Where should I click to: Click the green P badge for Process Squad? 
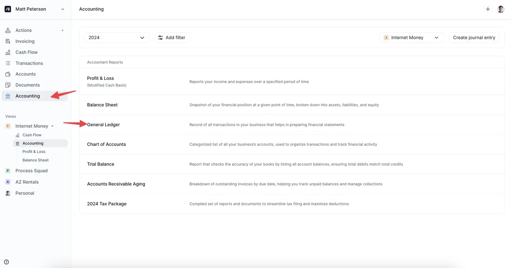click(8, 171)
